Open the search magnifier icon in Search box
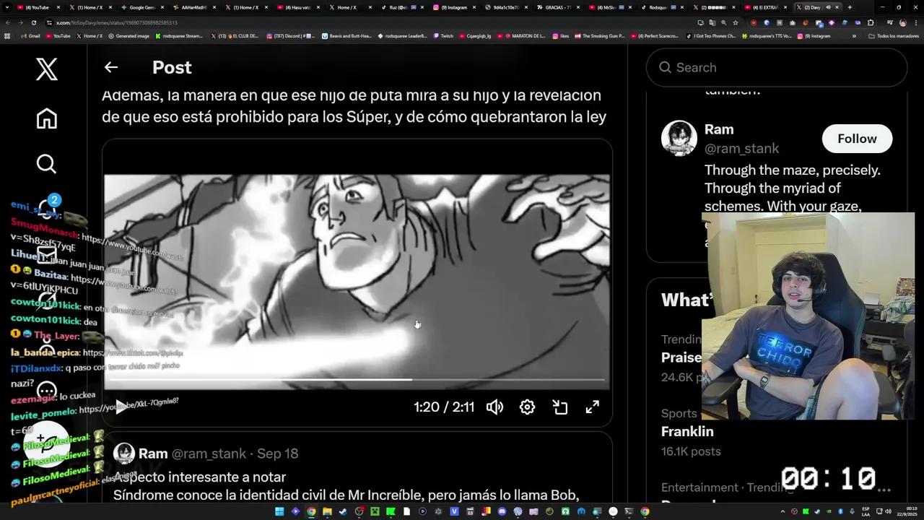The width and height of the screenshot is (924, 520). coord(665,67)
